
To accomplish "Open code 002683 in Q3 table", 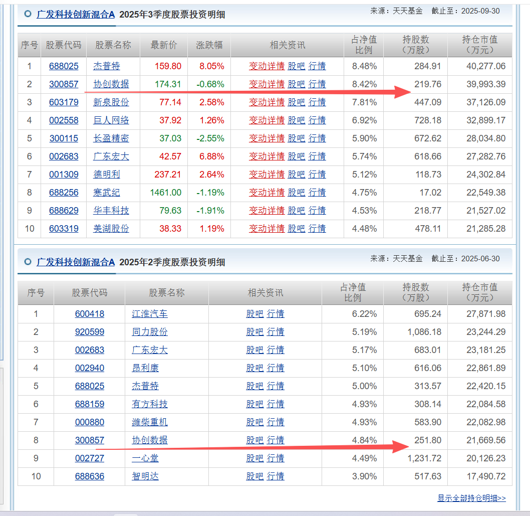I will pyautogui.click(x=64, y=156).
